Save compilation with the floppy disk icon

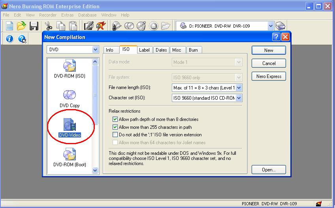click(34, 26)
